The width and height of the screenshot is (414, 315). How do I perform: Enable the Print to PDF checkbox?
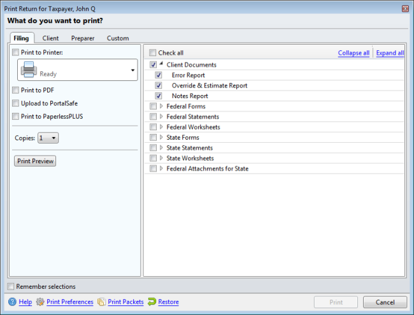click(x=16, y=91)
